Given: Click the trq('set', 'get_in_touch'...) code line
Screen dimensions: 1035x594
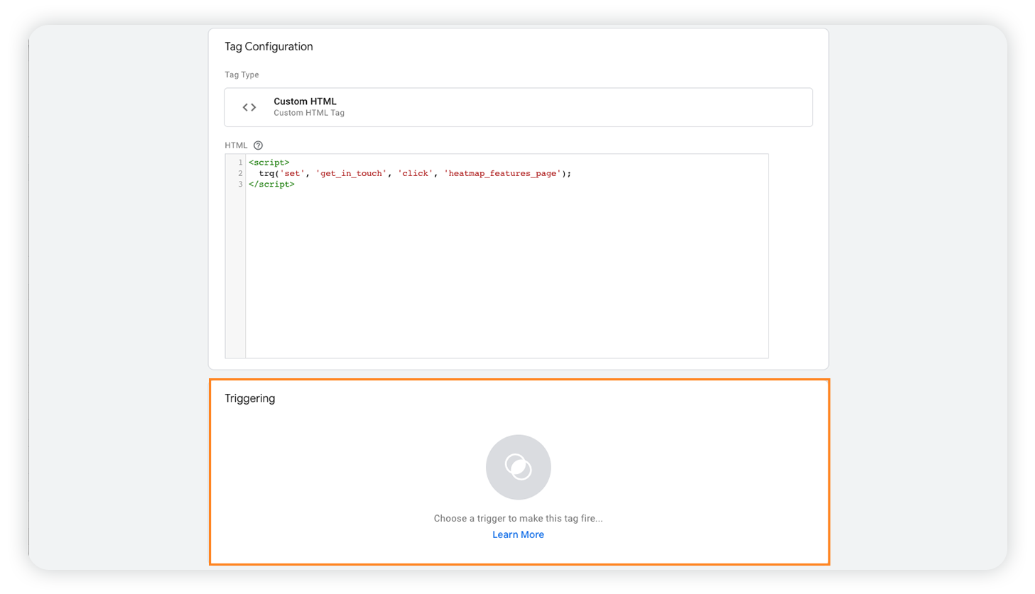Looking at the screenshot, I should pyautogui.click(x=415, y=173).
